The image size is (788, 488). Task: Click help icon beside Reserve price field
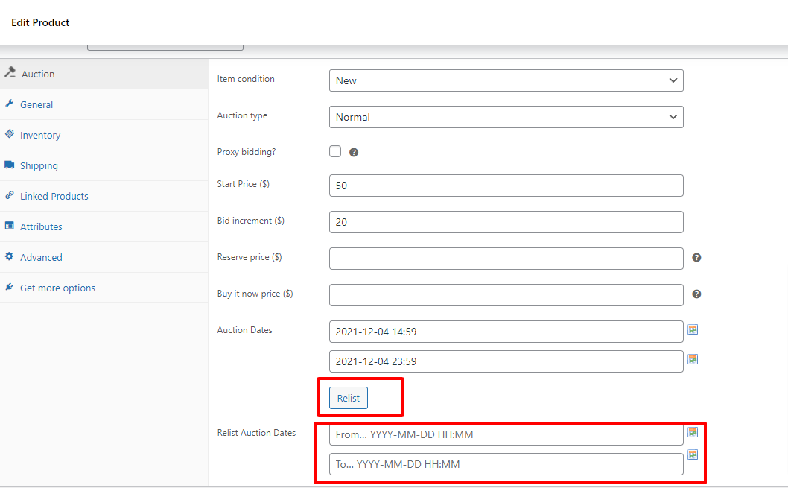tap(696, 258)
